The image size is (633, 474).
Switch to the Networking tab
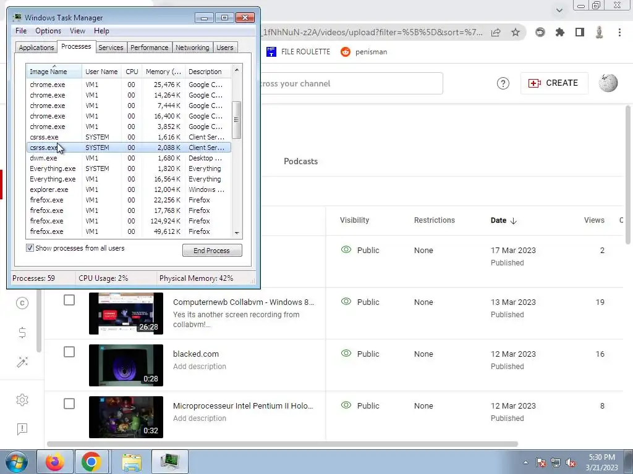192,48
